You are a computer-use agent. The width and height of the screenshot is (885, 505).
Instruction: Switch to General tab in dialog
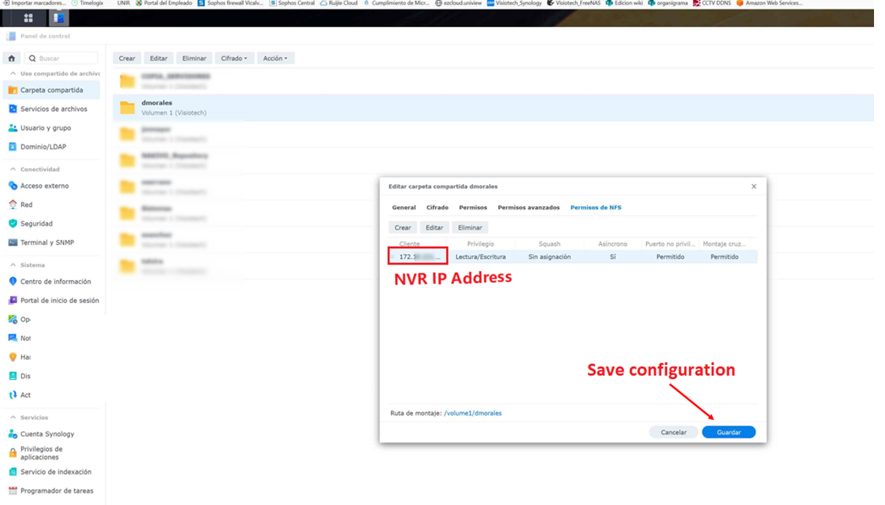pos(404,208)
